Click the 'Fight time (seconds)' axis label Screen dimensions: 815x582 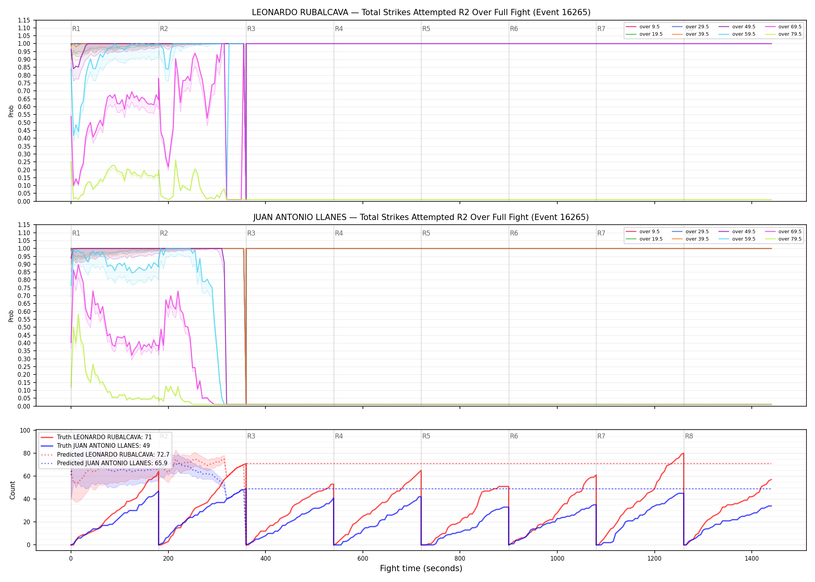point(421,568)
